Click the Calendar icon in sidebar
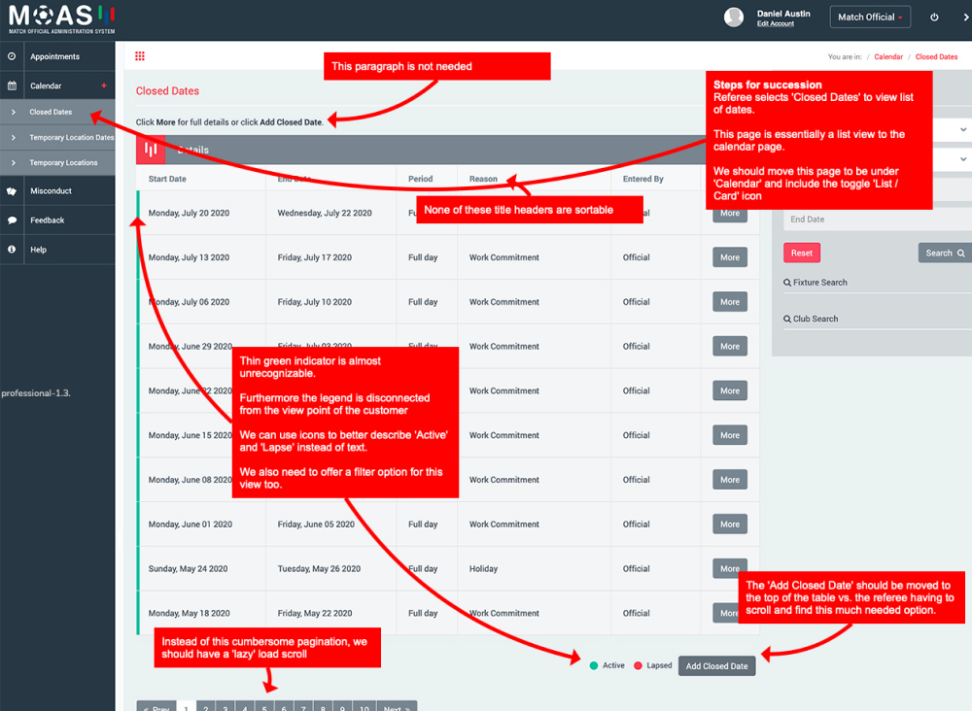This screenshot has width=972, height=711. [12, 85]
